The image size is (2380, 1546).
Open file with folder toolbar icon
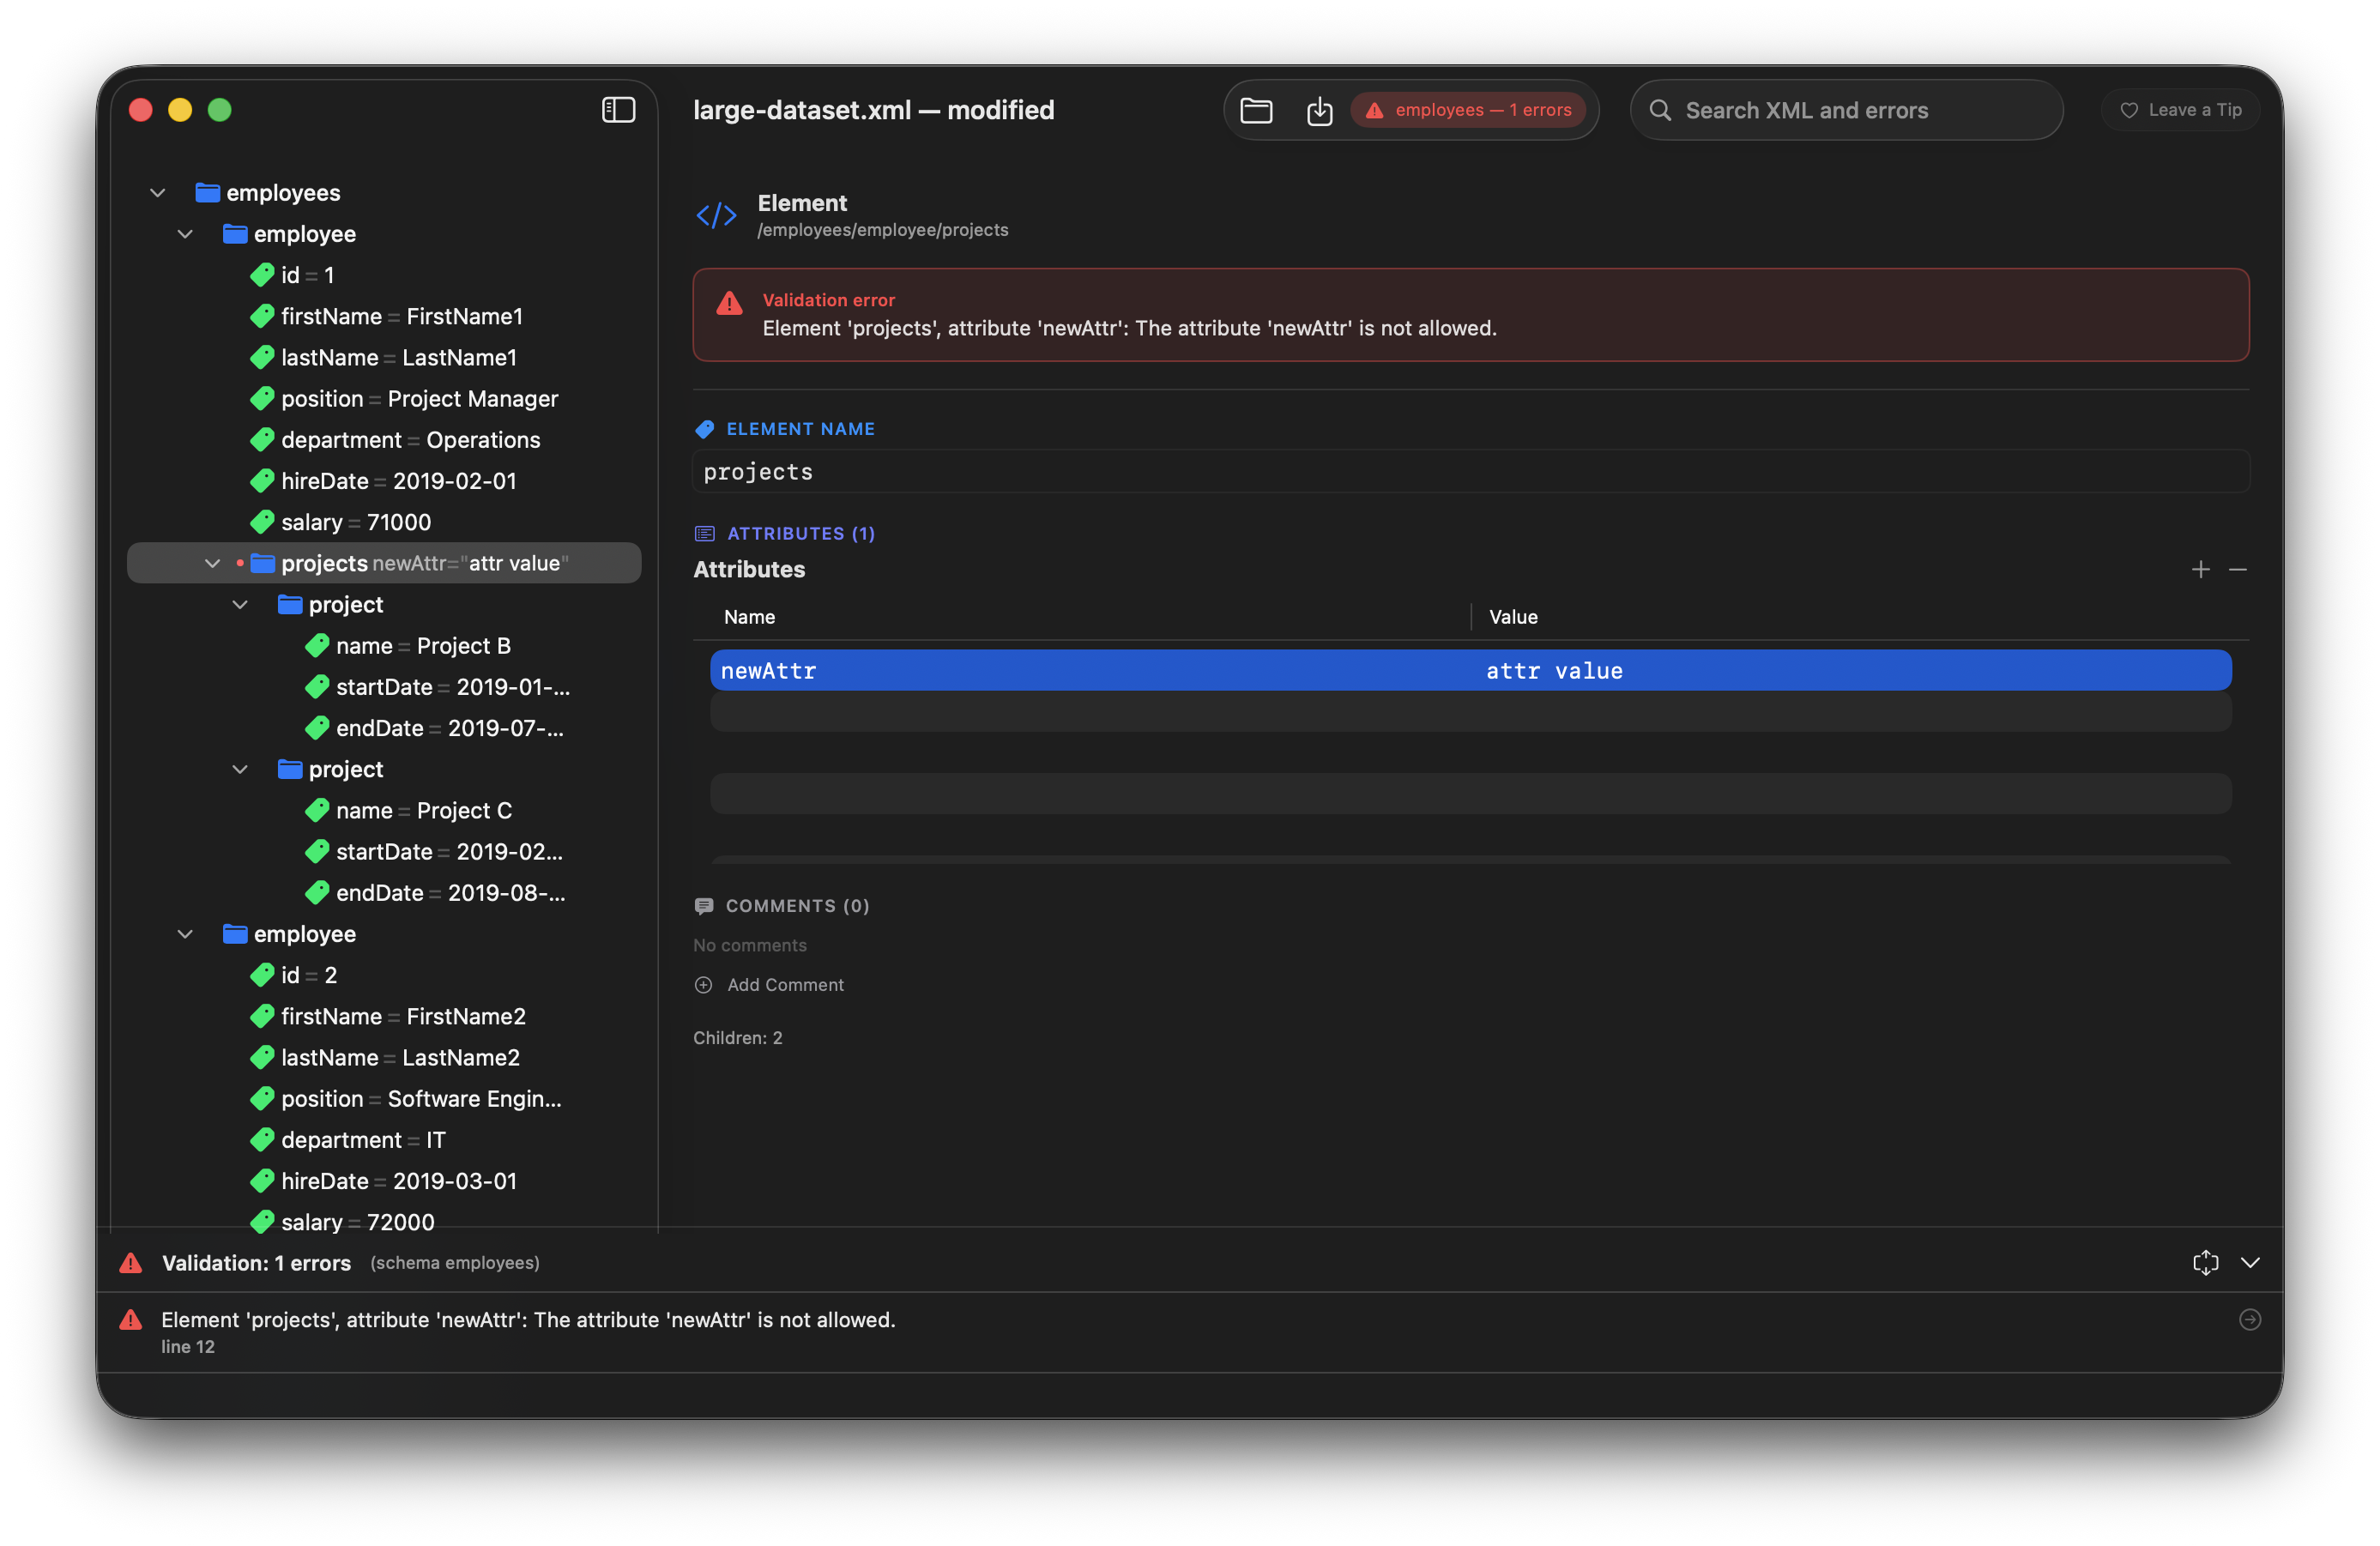1256,110
